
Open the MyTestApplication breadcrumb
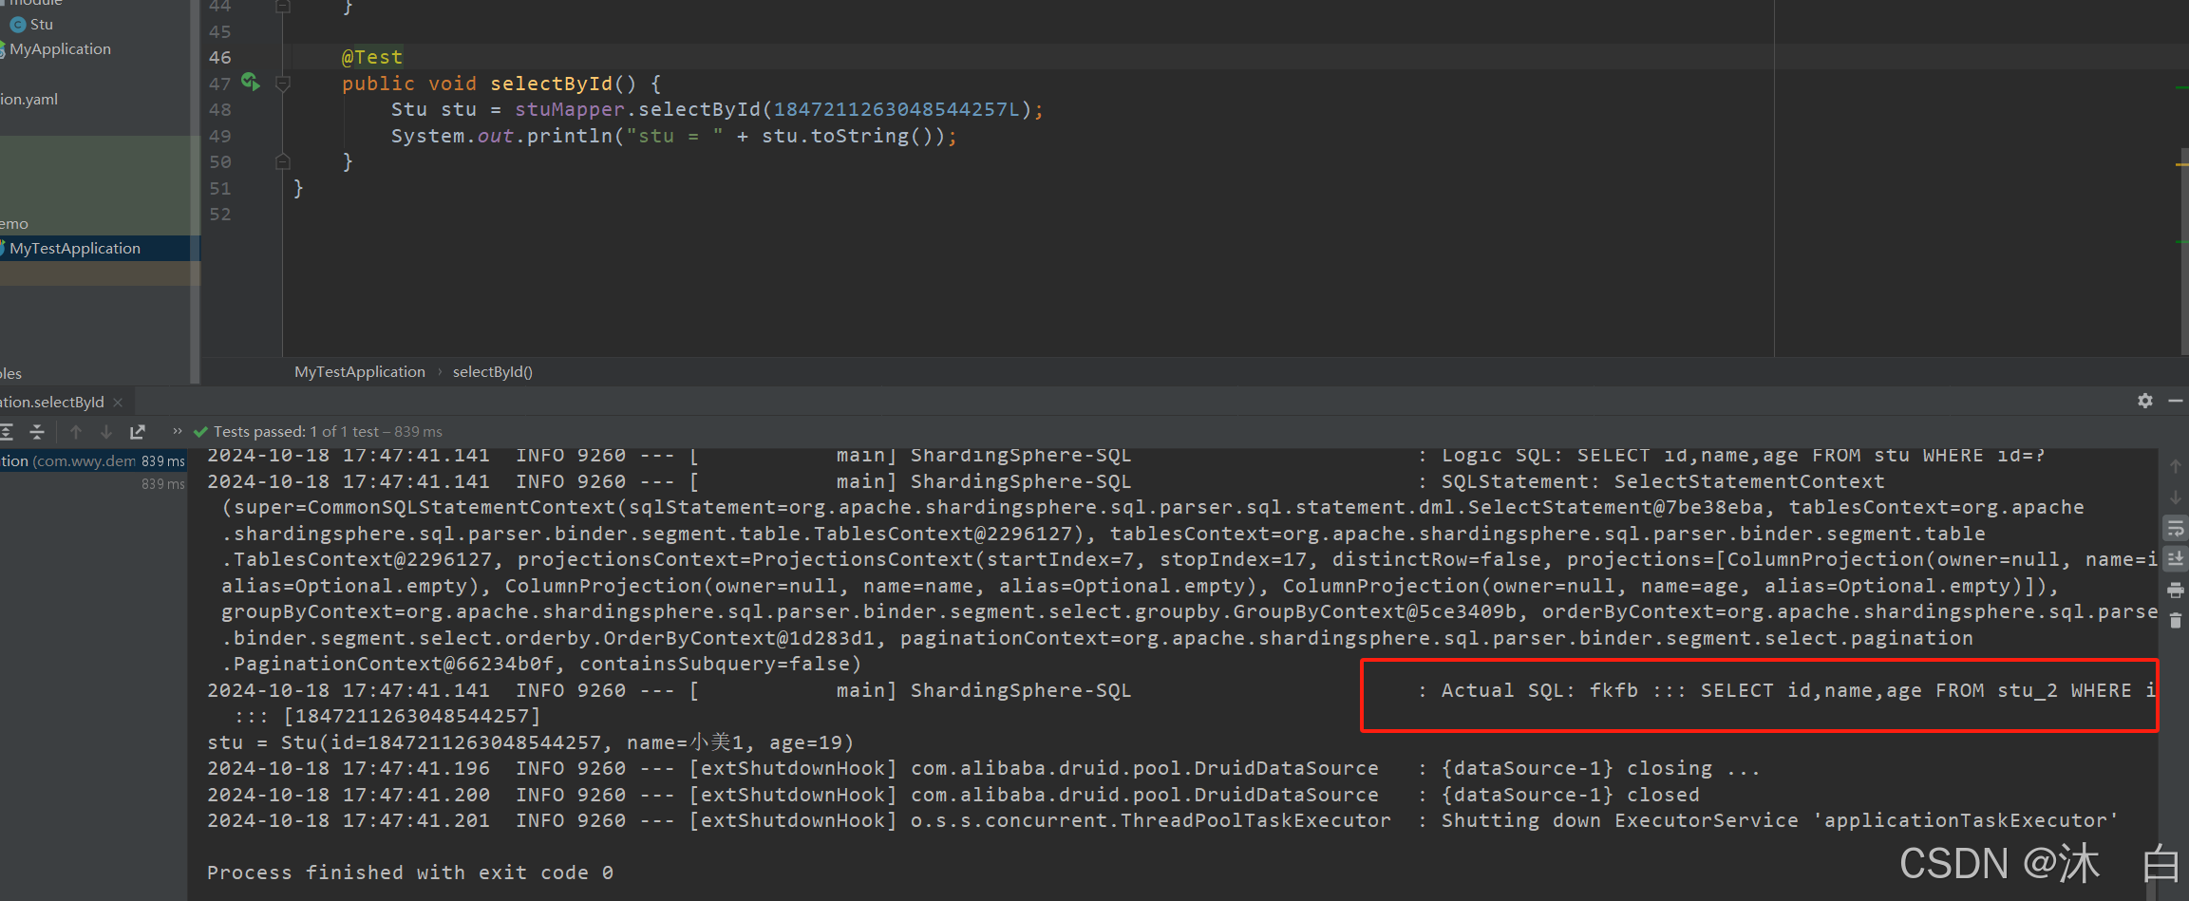pos(359,371)
